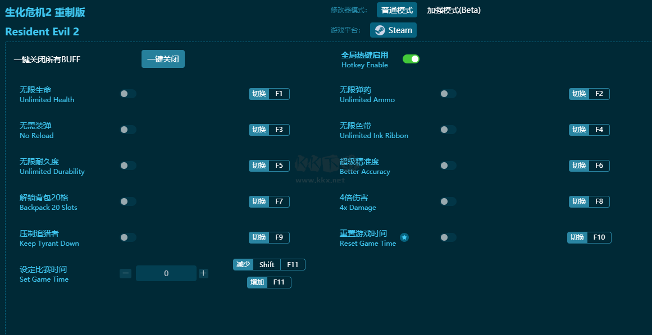The width and height of the screenshot is (652, 335).
Task: Click the 游戏平台 label
Action: pos(346,30)
